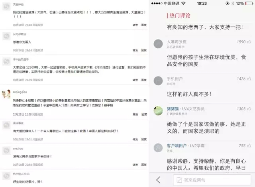Click 转发 on the 23:18 comment
This screenshot has width=255, height=187.
pyautogui.click(x=135, y=25)
